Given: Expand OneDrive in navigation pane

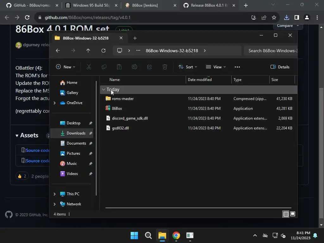Looking at the screenshot, I should (54, 103).
